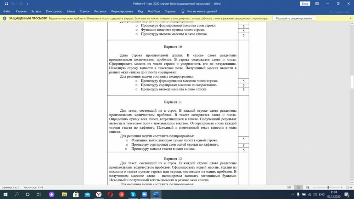Click the Вход sign-in button
The image size is (354, 199).
(x=305, y=4)
